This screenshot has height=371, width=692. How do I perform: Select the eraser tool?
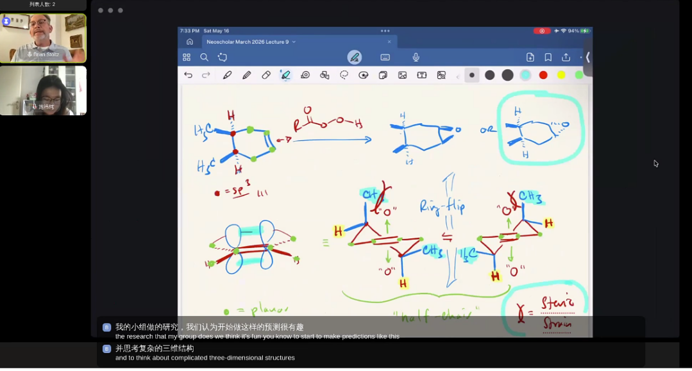(x=266, y=76)
